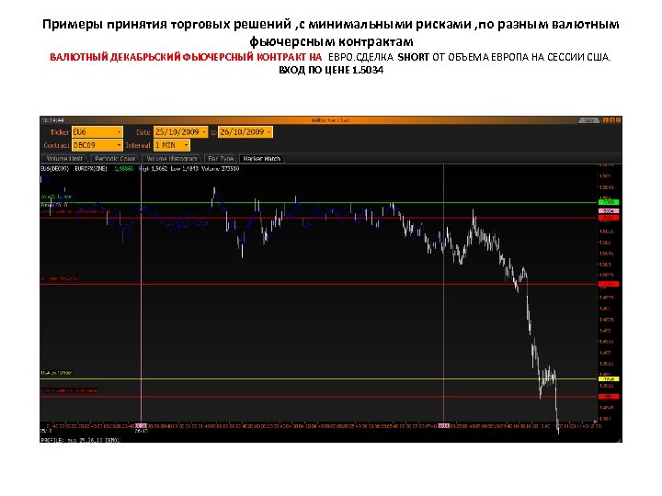Click the Low 1,4813 readout
662x496 pixels.
tap(185, 169)
